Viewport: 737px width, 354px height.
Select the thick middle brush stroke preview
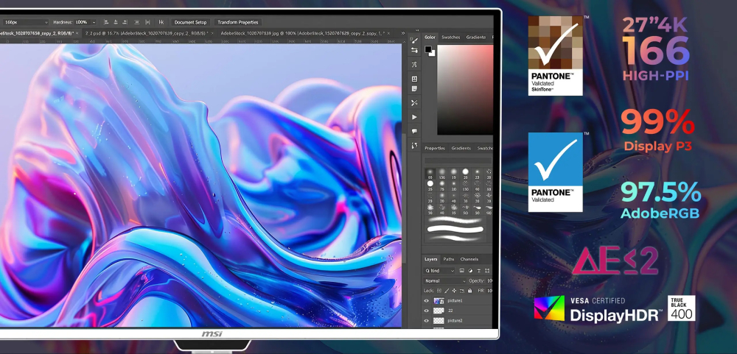click(x=455, y=229)
